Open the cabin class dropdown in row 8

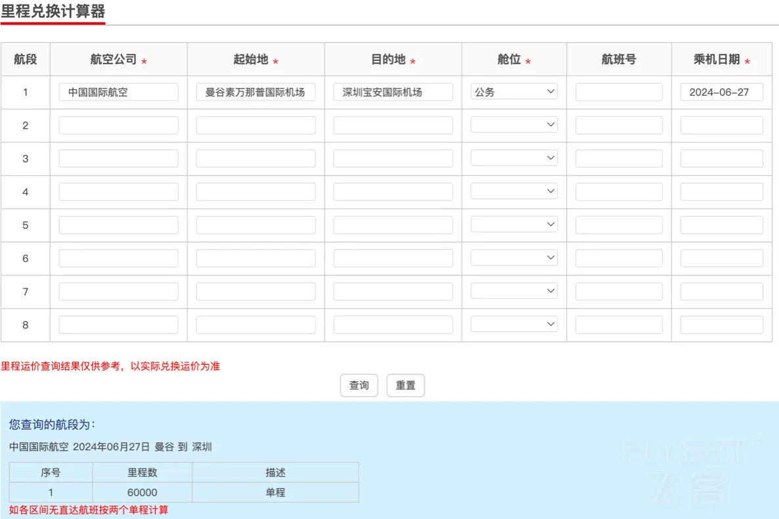click(x=514, y=325)
